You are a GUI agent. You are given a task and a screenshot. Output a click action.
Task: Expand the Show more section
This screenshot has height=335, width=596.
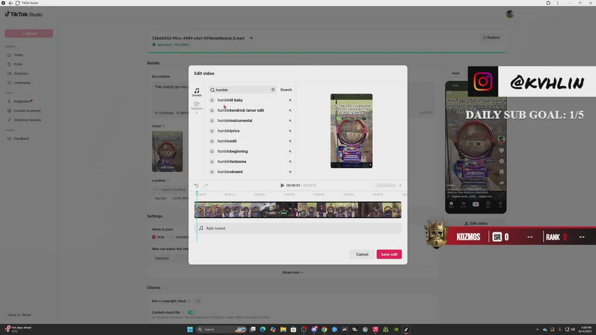293,273
